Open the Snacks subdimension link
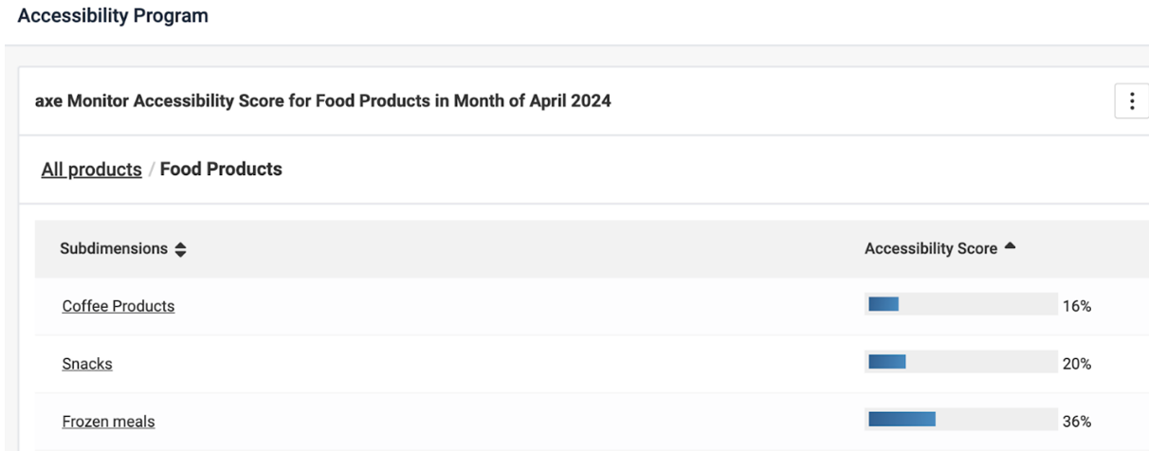Image resolution: width=1149 pixels, height=451 pixels. click(86, 364)
